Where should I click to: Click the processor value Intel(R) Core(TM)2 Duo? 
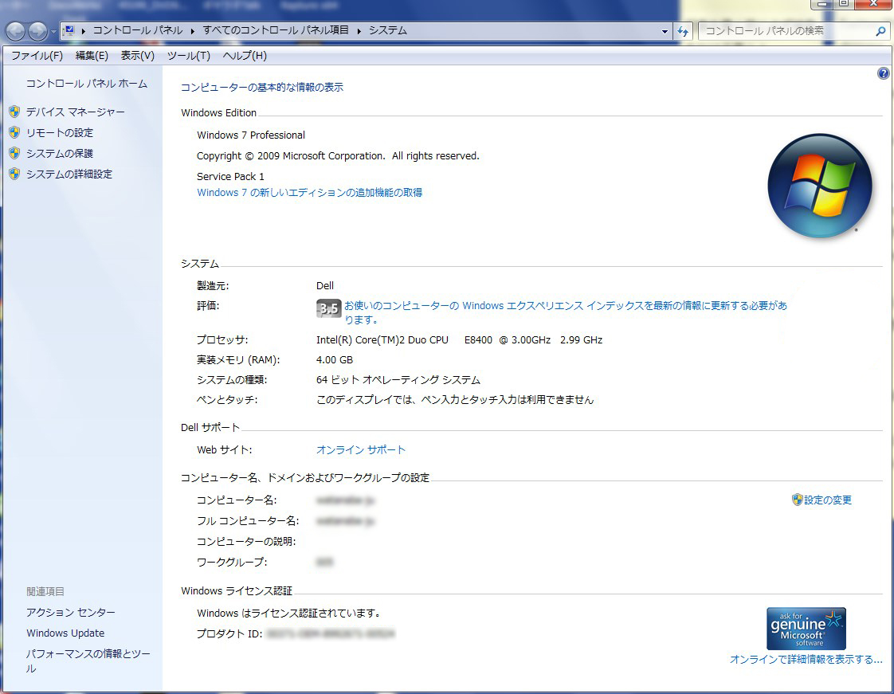click(x=459, y=340)
